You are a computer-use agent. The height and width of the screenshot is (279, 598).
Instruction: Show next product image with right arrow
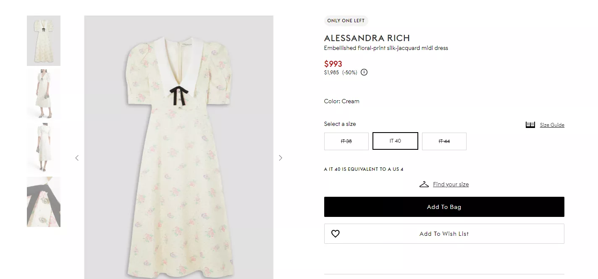281,158
